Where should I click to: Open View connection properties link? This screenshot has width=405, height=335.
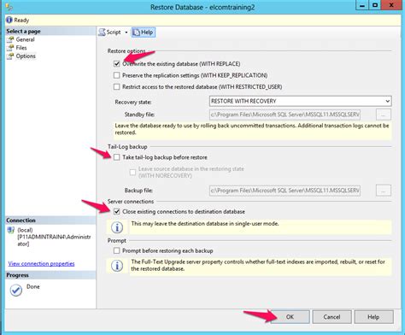tap(41, 264)
